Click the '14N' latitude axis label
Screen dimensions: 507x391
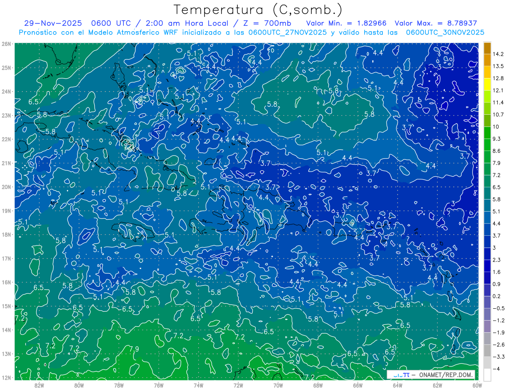[x=6, y=330]
